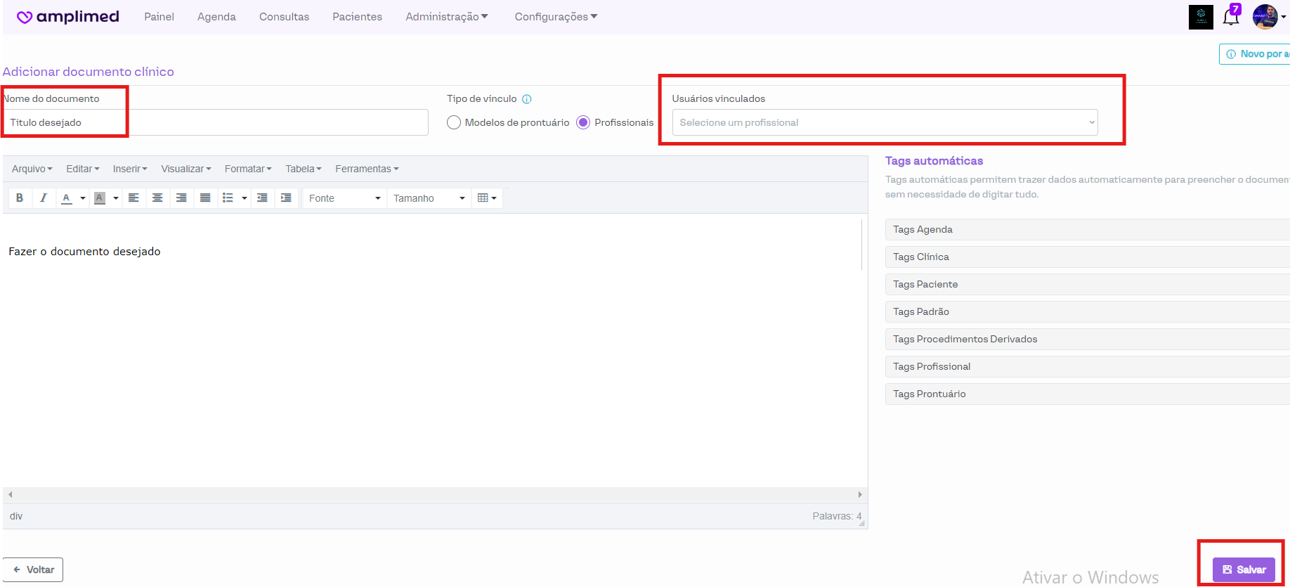Open the Tamanho font size dropdown
The image size is (1290, 587).
(x=429, y=198)
